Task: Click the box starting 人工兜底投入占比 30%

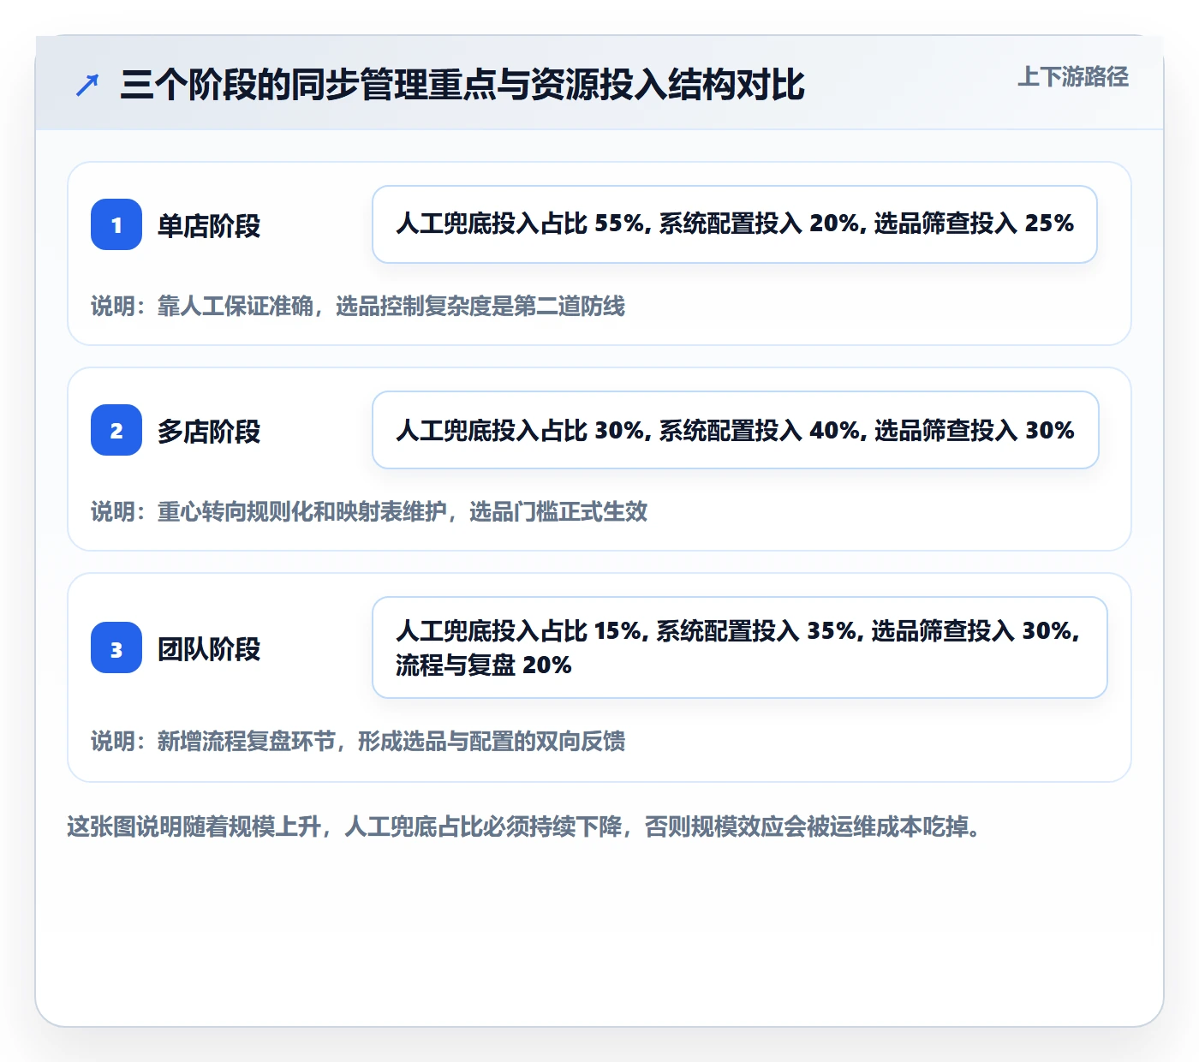Action: pos(736,430)
